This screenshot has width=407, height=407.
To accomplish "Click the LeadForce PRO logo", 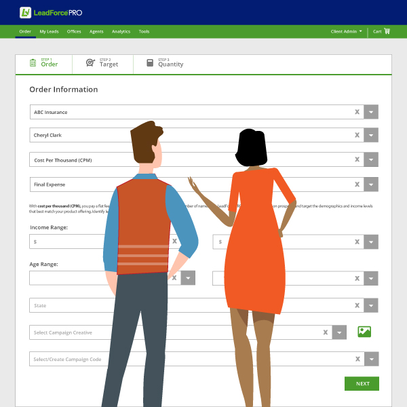I will coord(51,12).
